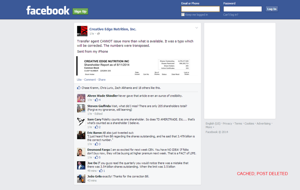Select English (US) language option
The width and height of the screenshot is (300, 190).
(x=213, y=124)
